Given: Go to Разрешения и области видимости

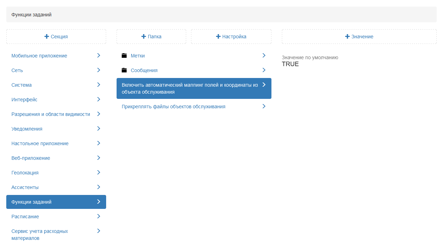Looking at the screenshot, I should tap(51, 114).
